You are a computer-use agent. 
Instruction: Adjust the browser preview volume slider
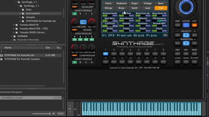click(41, 114)
